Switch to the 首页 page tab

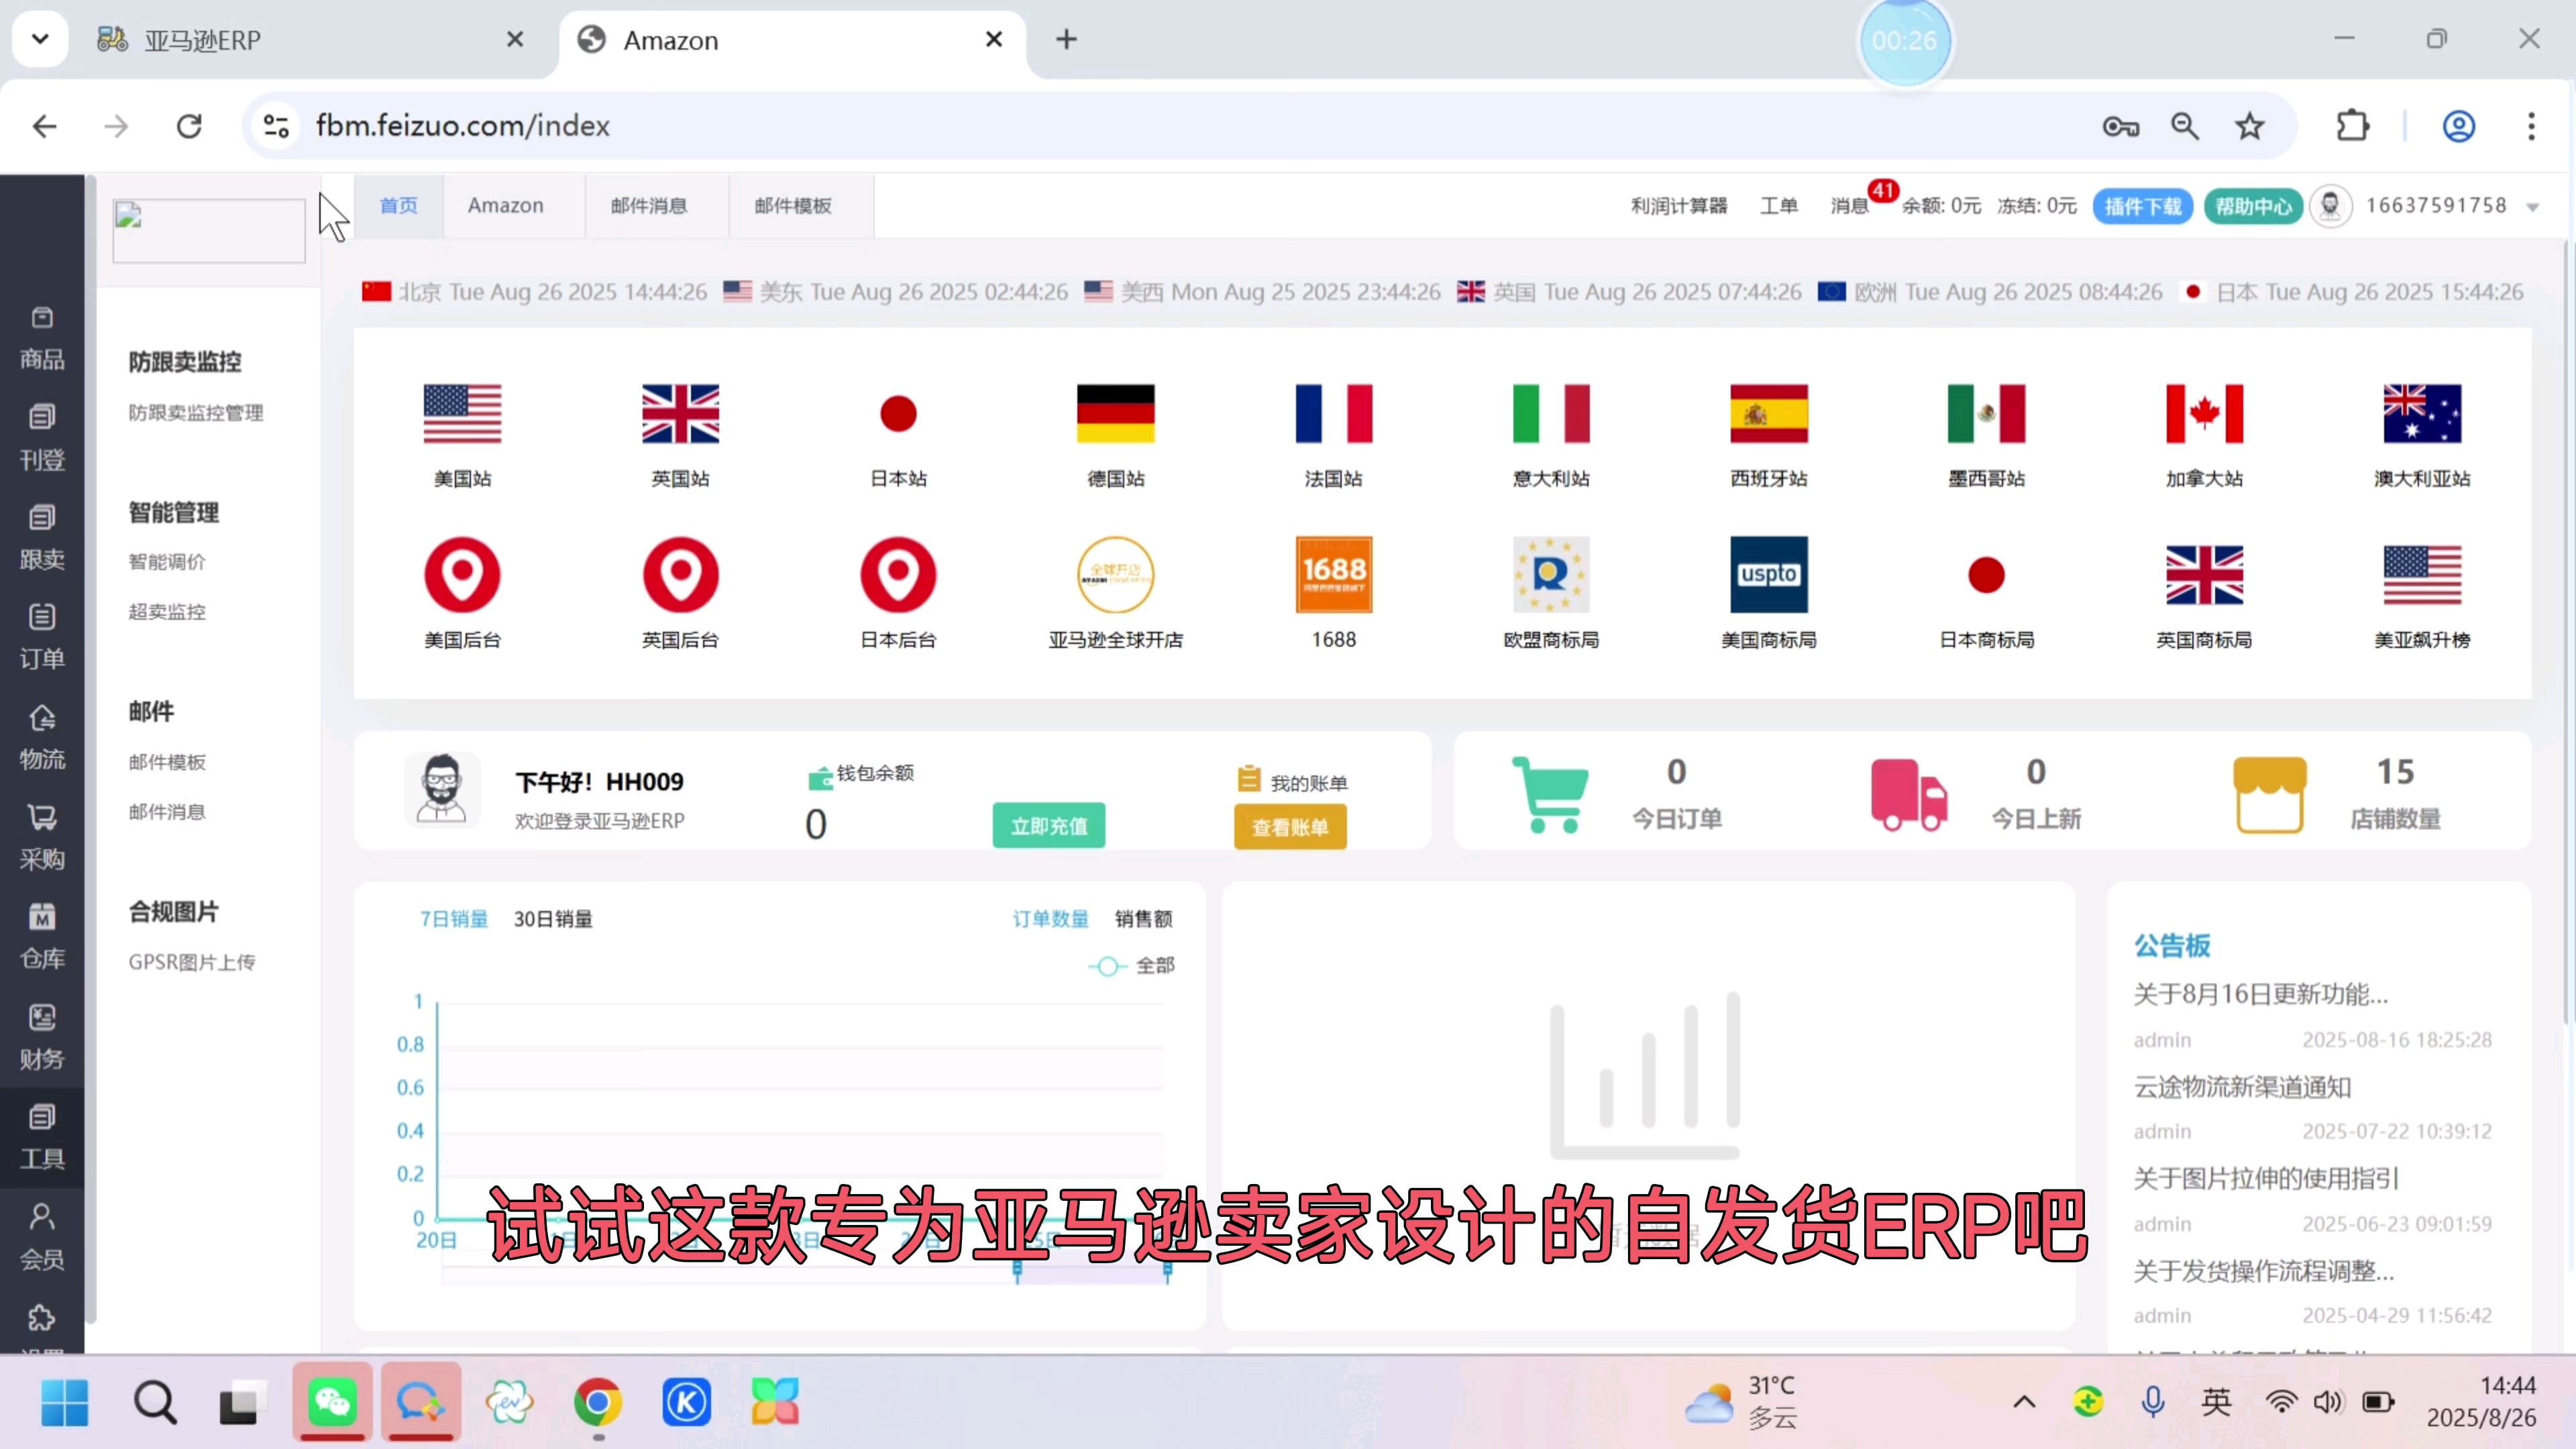pos(399,205)
